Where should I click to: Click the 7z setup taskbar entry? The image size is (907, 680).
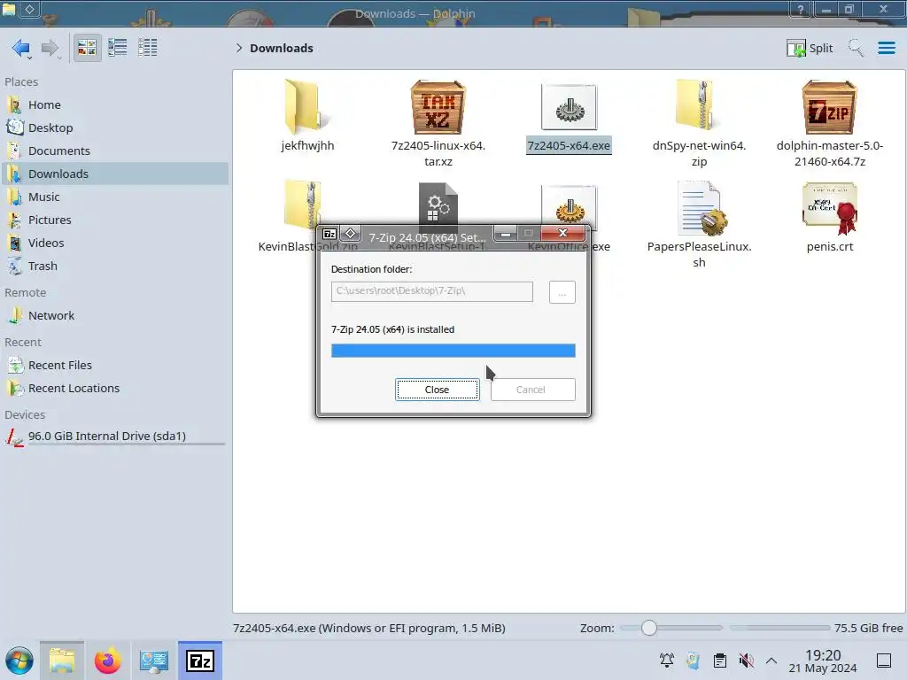pyautogui.click(x=200, y=661)
